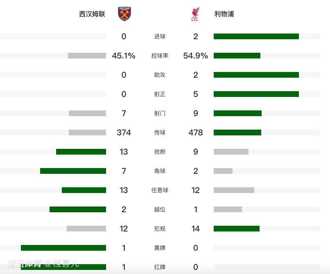Click the West Ham United crest icon

tap(124, 14)
